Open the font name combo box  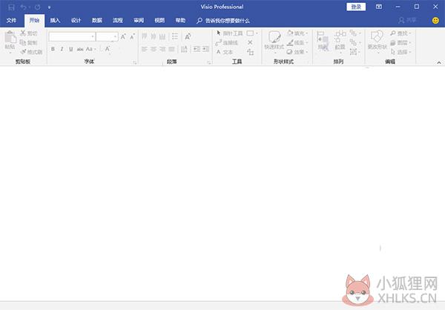72,36
